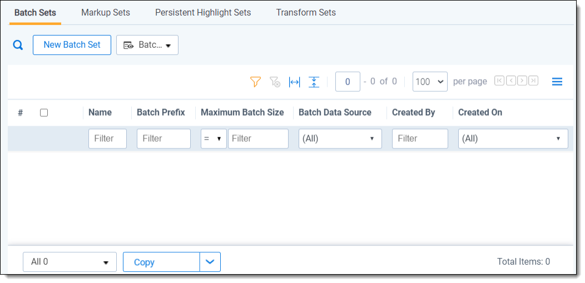Open the All 0 selection dropdown
The width and height of the screenshot is (585, 283).
coord(70,262)
